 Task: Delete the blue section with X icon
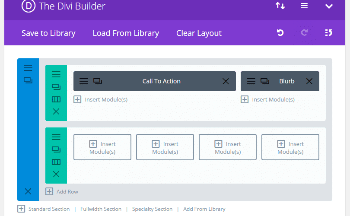tap(28, 191)
